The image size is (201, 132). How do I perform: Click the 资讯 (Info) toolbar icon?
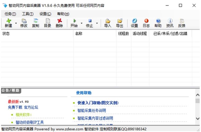coord(170,21)
